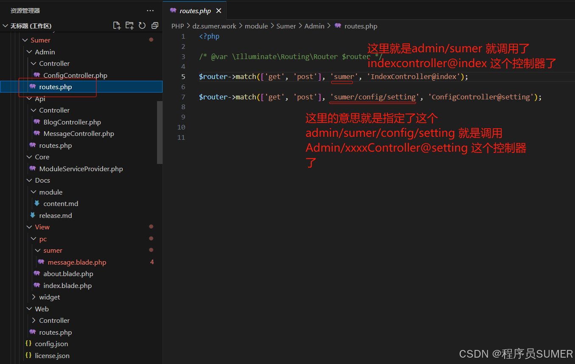Screen dimensions: 575x364
Task: Refresh the Explorer view
Action: point(142,25)
